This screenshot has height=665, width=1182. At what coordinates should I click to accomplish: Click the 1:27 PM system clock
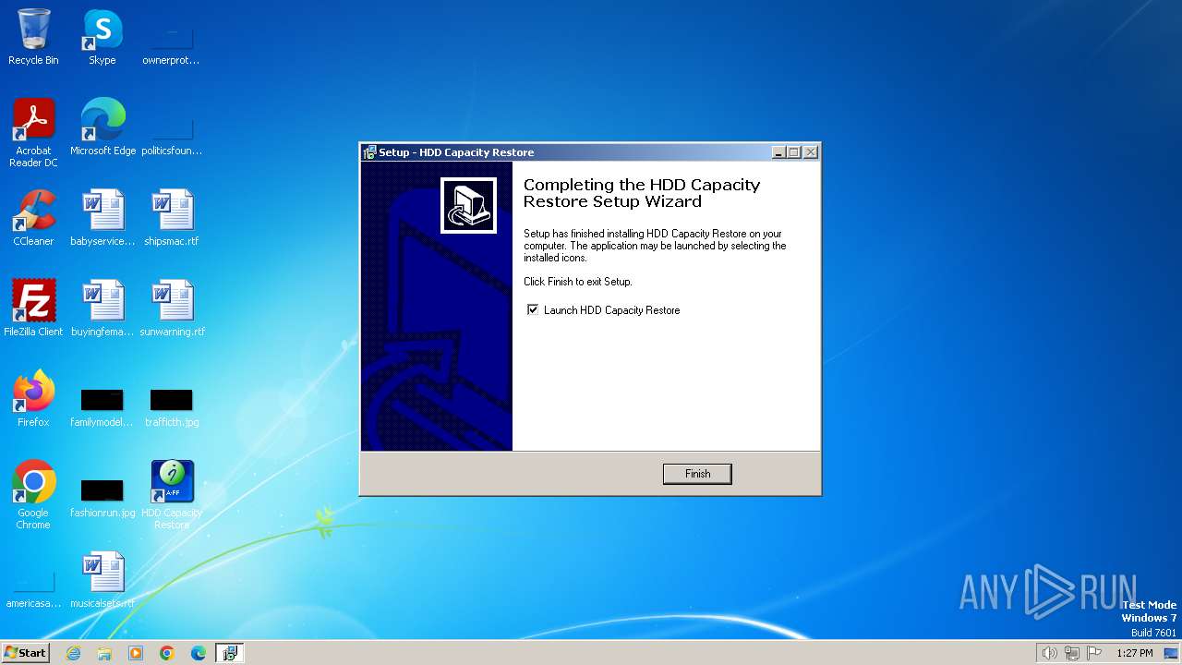click(x=1134, y=653)
